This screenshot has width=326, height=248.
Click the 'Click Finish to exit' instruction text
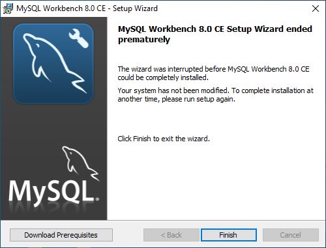164,139
